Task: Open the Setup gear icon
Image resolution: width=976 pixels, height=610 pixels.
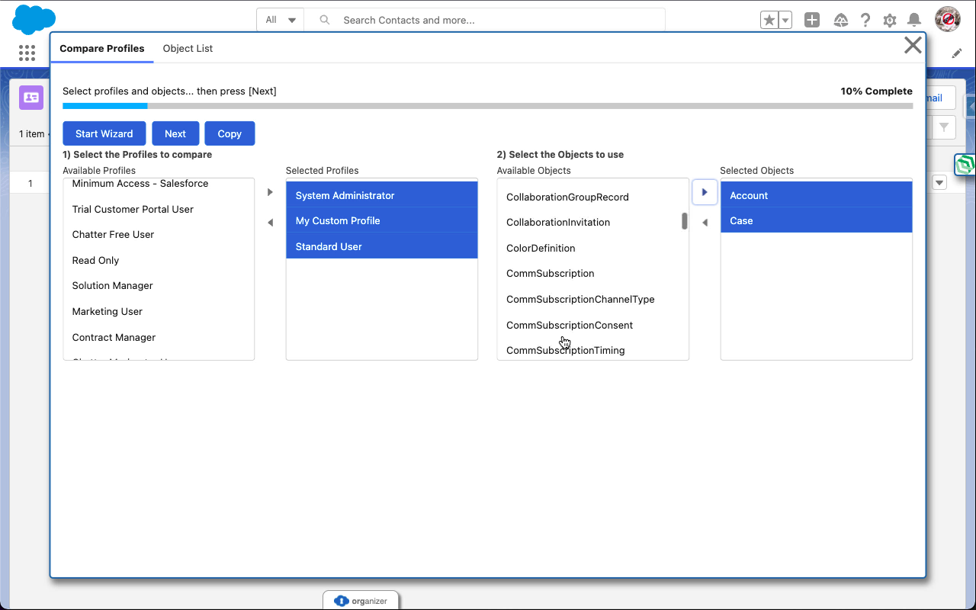Action: (x=890, y=21)
